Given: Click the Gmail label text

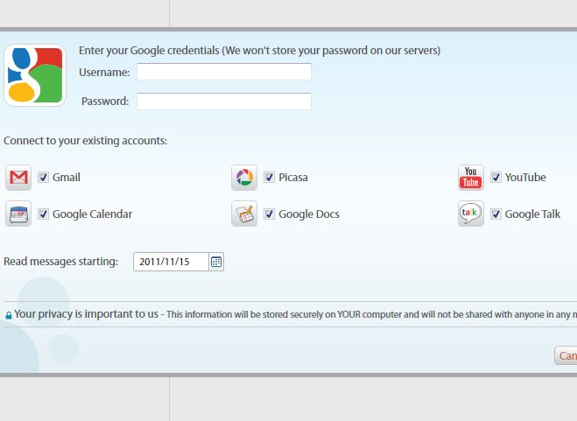Looking at the screenshot, I should (x=67, y=178).
